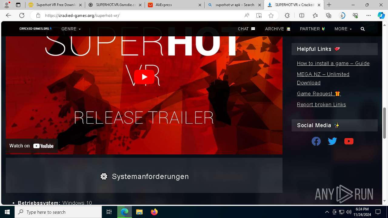The image size is (388, 218).
Task: Open Edge Settings and more menu
Action: tap(369, 16)
